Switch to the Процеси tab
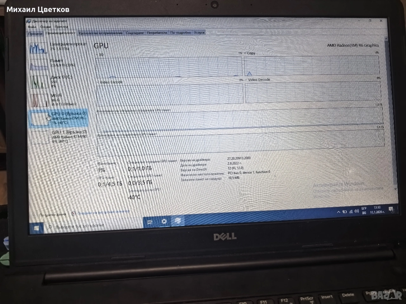The height and width of the screenshot is (304, 406). (x=35, y=34)
